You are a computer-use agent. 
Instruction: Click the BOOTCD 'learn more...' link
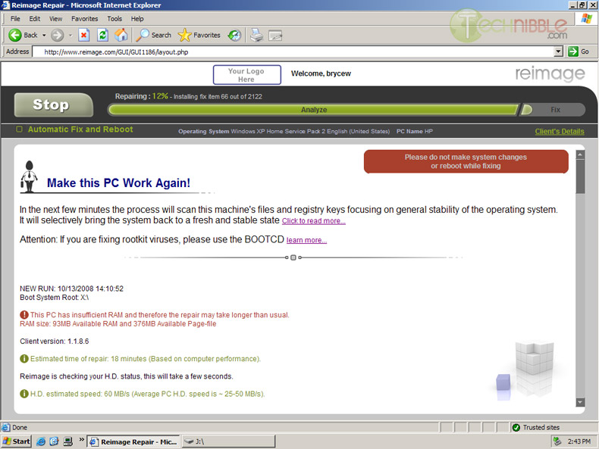click(306, 240)
